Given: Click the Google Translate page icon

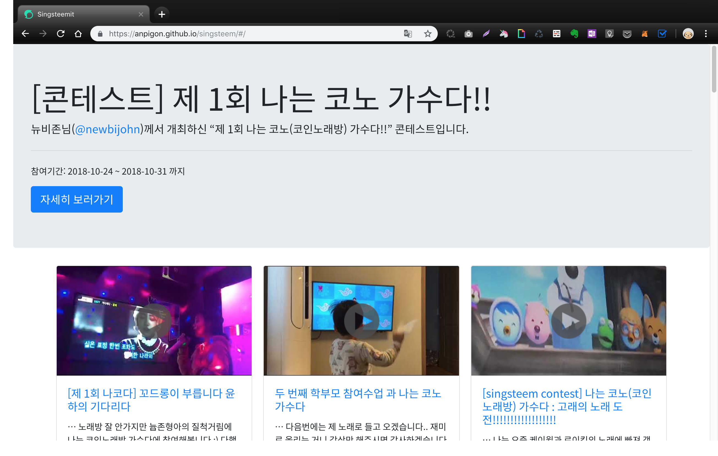Looking at the screenshot, I should [x=408, y=34].
